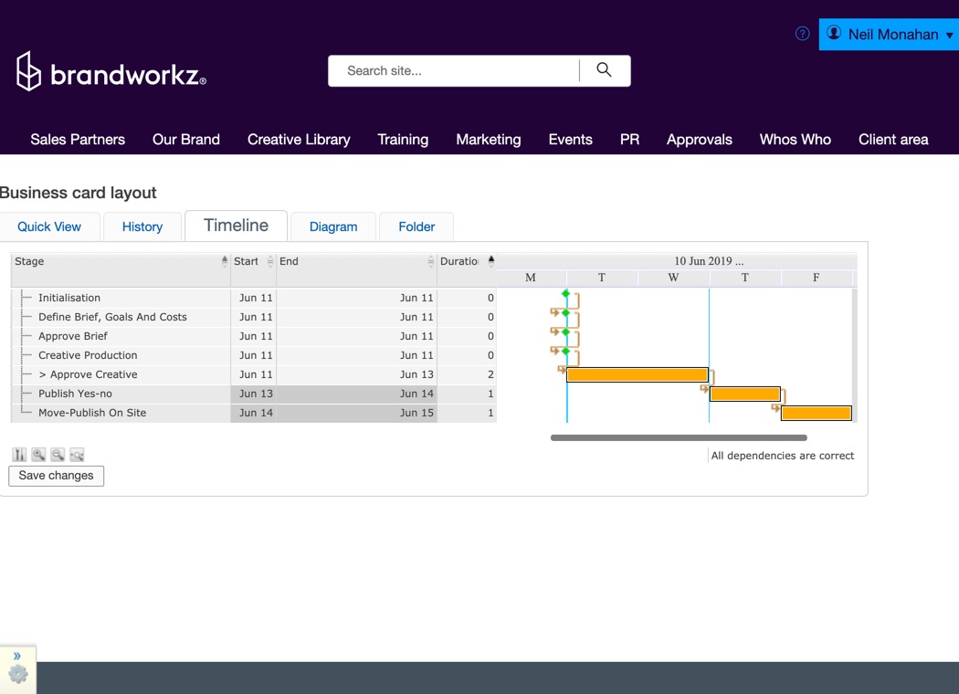Select the Publish Yes-no stage row

click(x=254, y=394)
